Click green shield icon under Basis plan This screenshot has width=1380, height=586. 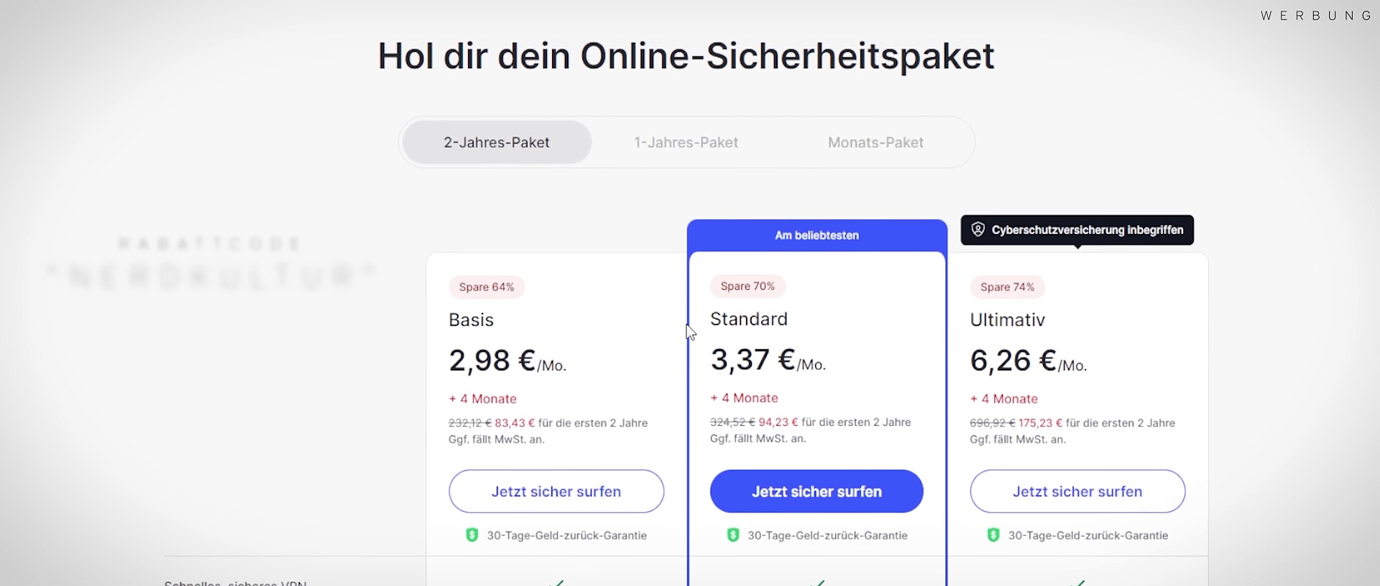[472, 535]
